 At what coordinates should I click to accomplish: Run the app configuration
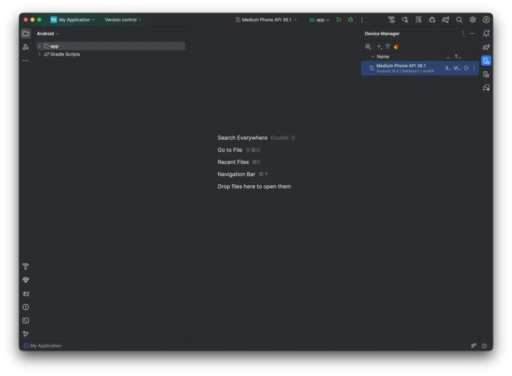coord(339,19)
